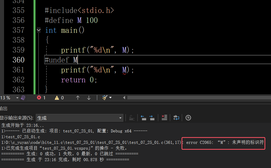Click the build summary line 生成: 0 成功
This screenshot has height=168, width=271.
coord(70,154)
